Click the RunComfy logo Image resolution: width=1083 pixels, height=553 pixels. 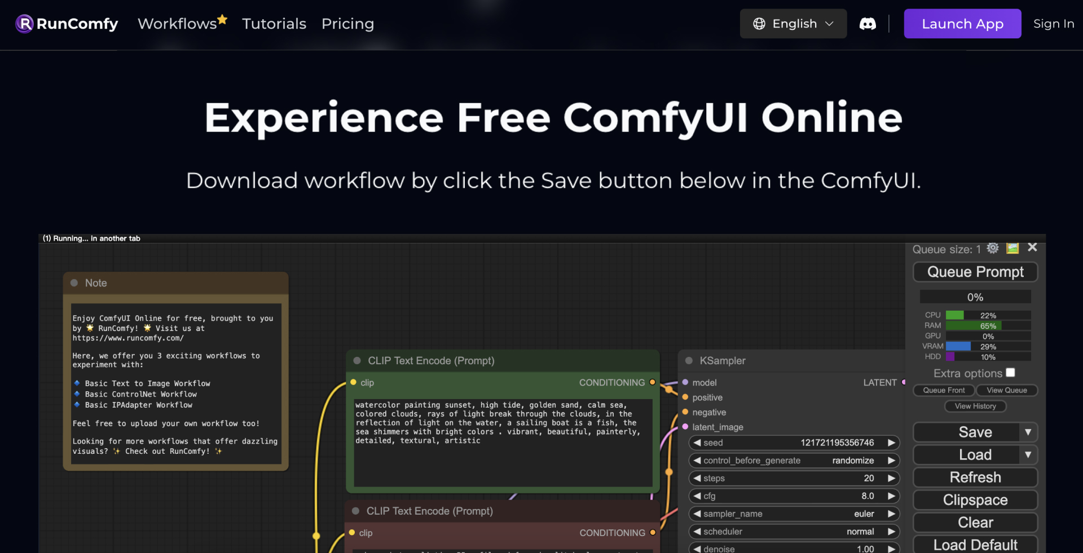(x=65, y=24)
